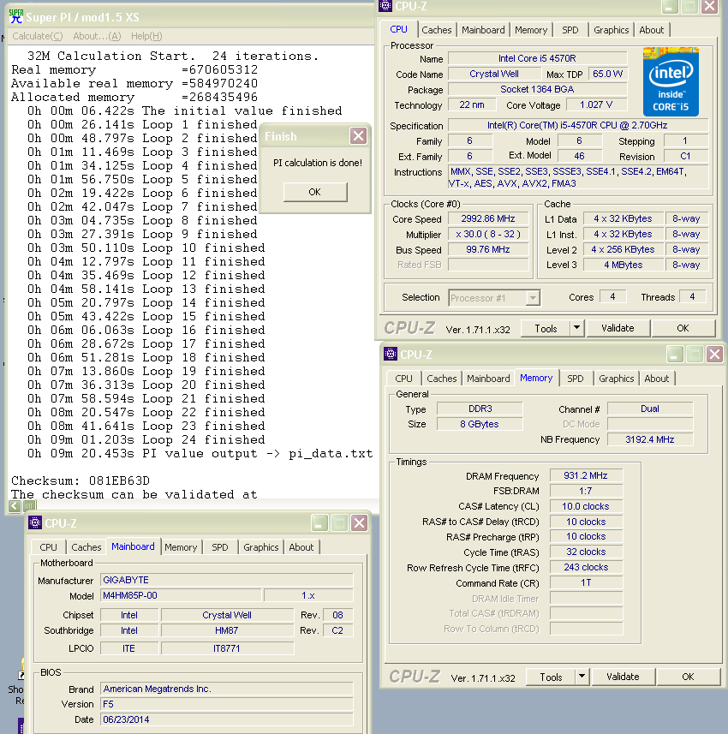Click CPU-Z title icon in Mainboard window

coord(35,522)
